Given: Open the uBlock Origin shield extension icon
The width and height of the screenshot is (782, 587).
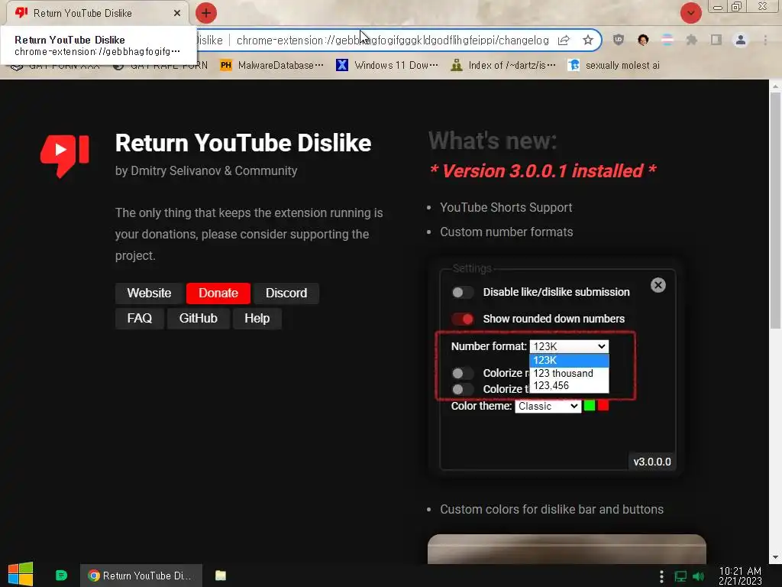Looking at the screenshot, I should pyautogui.click(x=618, y=40).
